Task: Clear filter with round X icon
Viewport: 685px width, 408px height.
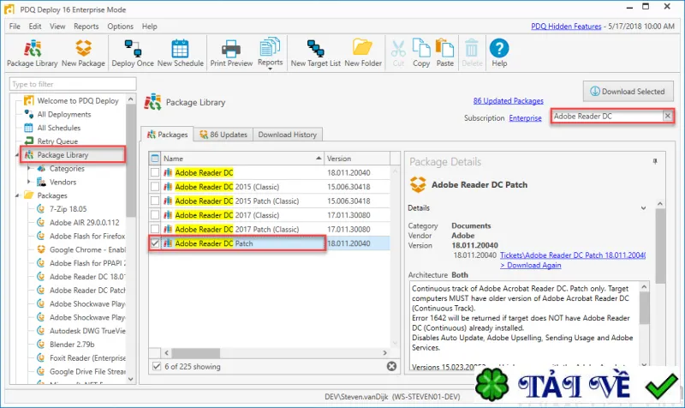Action: coord(392,367)
